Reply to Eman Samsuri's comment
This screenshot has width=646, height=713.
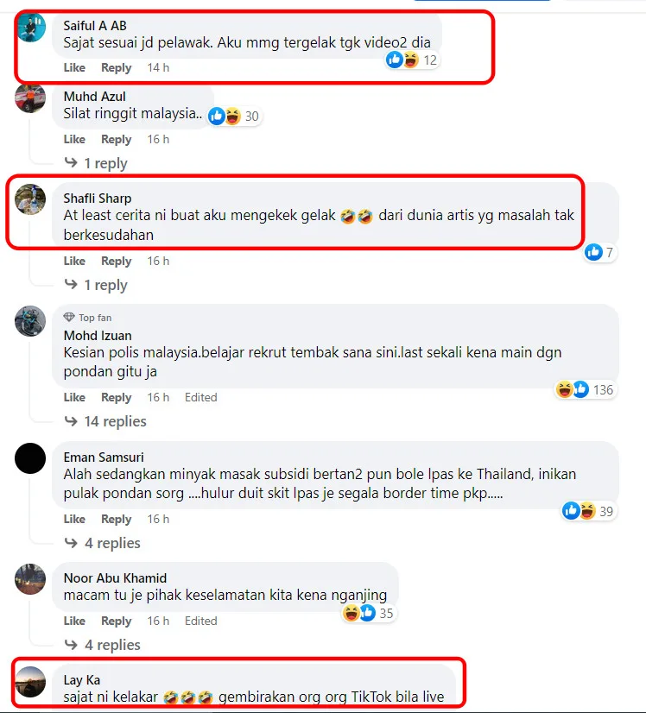coord(116,520)
